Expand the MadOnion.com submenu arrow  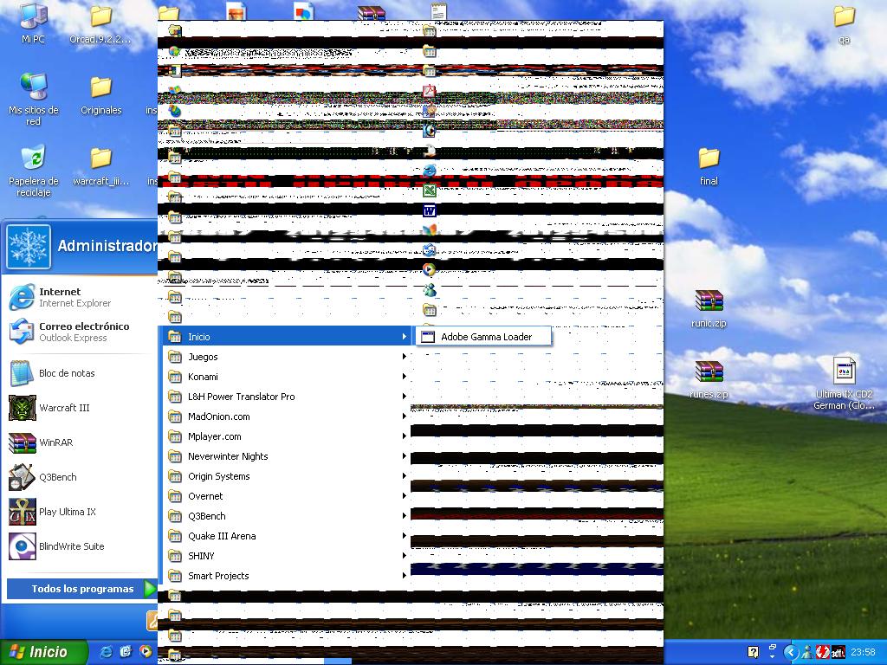tap(404, 416)
